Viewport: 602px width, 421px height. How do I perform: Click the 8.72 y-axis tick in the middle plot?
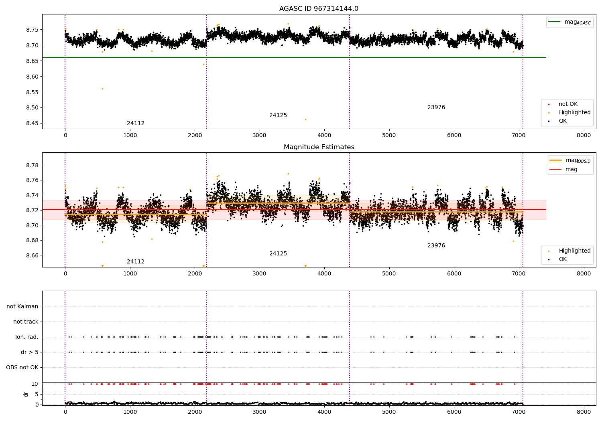pyautogui.click(x=32, y=210)
